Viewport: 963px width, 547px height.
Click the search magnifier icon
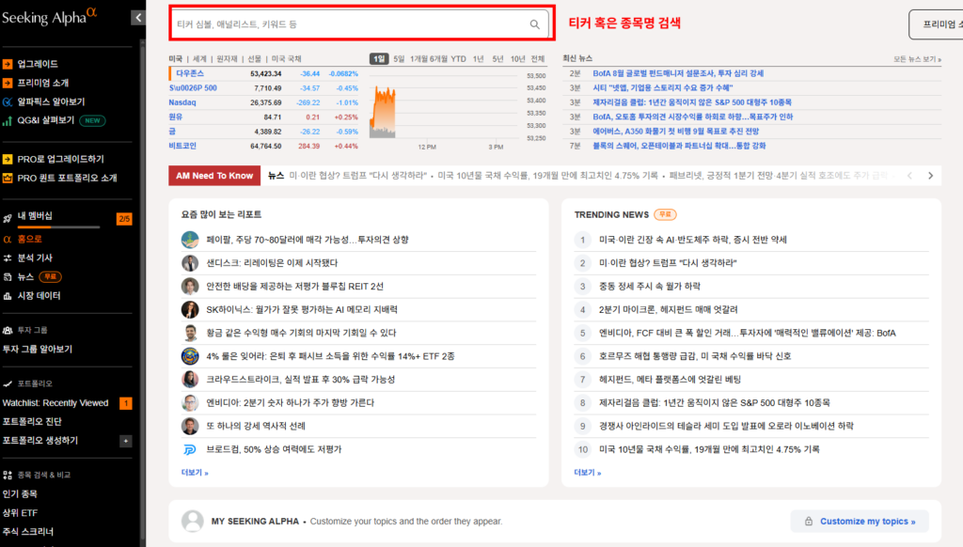tap(534, 24)
